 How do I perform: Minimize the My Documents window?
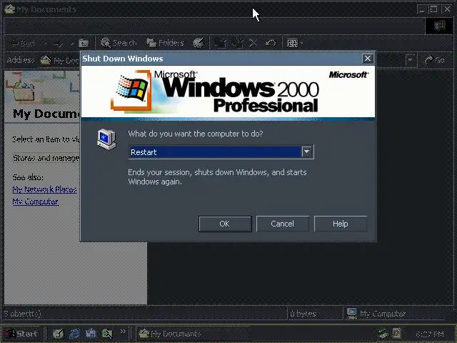coord(422,9)
